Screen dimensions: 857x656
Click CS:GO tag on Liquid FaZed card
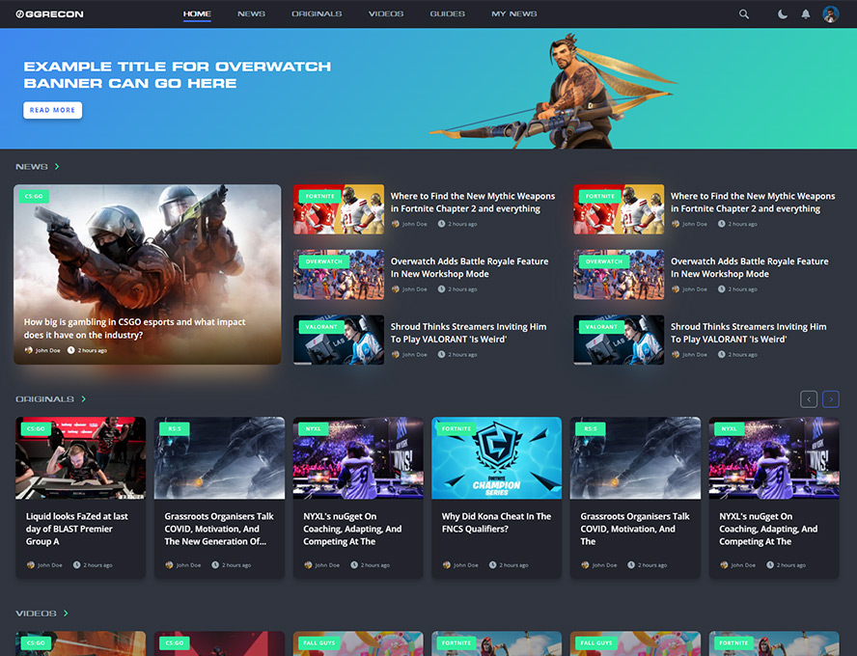coord(36,428)
